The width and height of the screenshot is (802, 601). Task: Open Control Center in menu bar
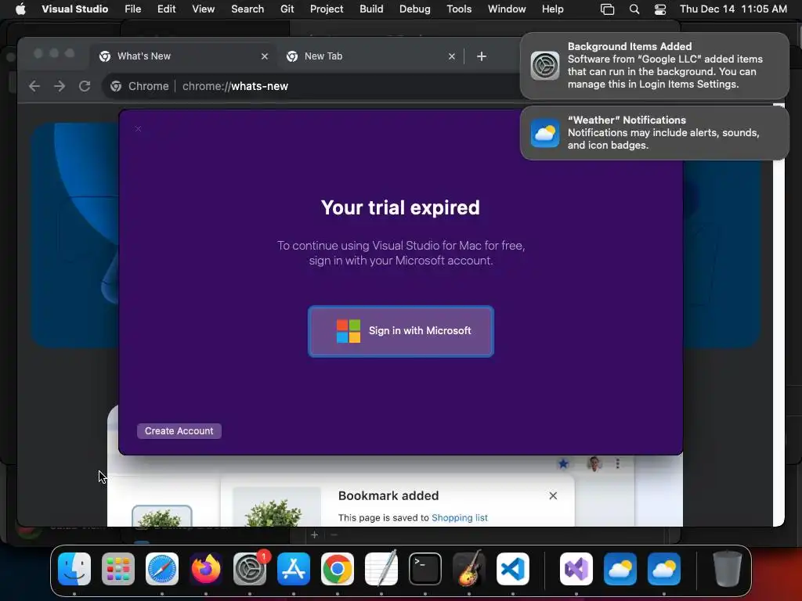coord(660,9)
